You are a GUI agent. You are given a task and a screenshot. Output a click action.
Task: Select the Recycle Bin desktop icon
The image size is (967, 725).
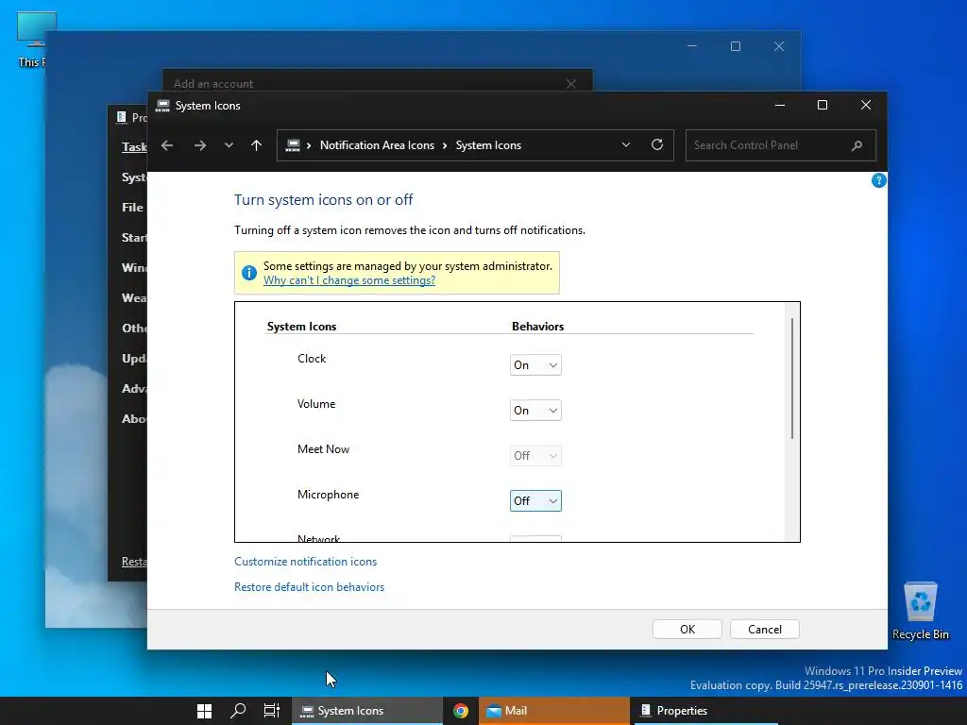coord(920,611)
